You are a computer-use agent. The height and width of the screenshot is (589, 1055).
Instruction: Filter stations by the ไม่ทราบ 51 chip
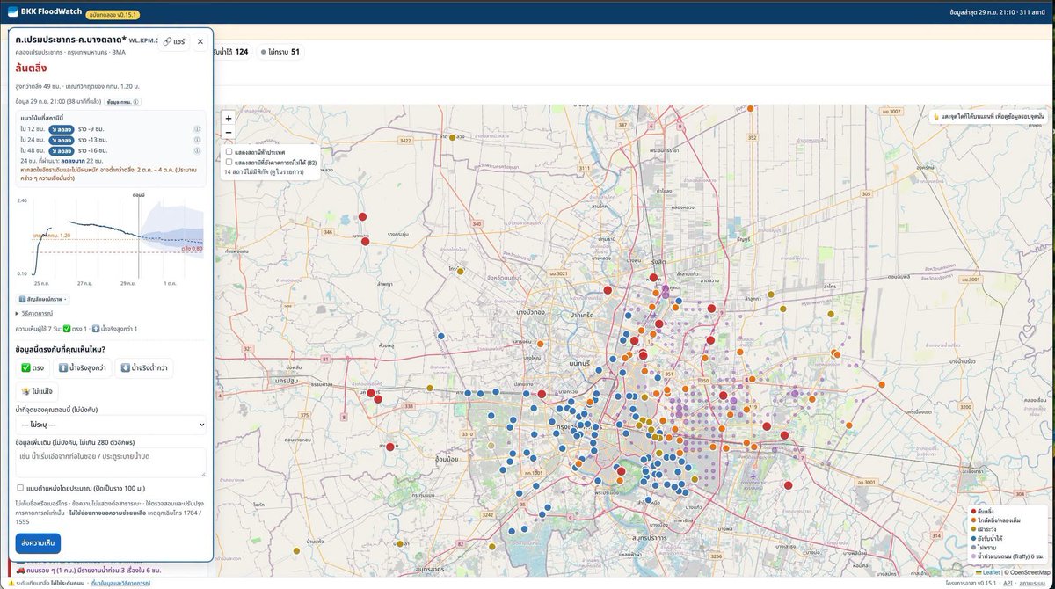[280, 52]
